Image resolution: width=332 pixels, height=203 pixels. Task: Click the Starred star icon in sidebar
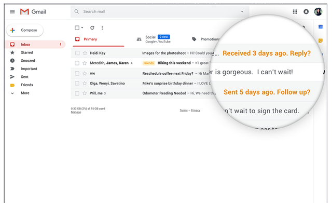tap(12, 52)
